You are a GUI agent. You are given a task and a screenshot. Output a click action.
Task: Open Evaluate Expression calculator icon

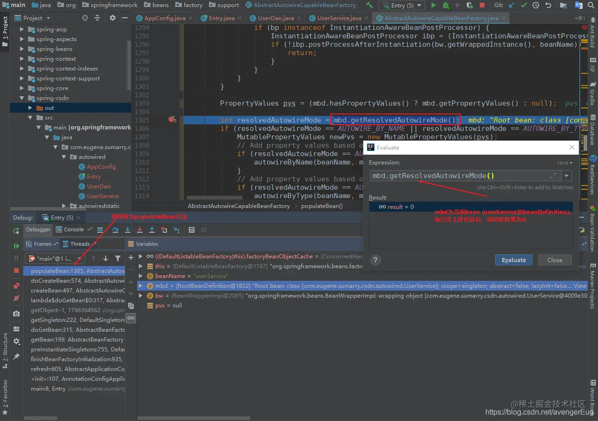click(x=192, y=230)
